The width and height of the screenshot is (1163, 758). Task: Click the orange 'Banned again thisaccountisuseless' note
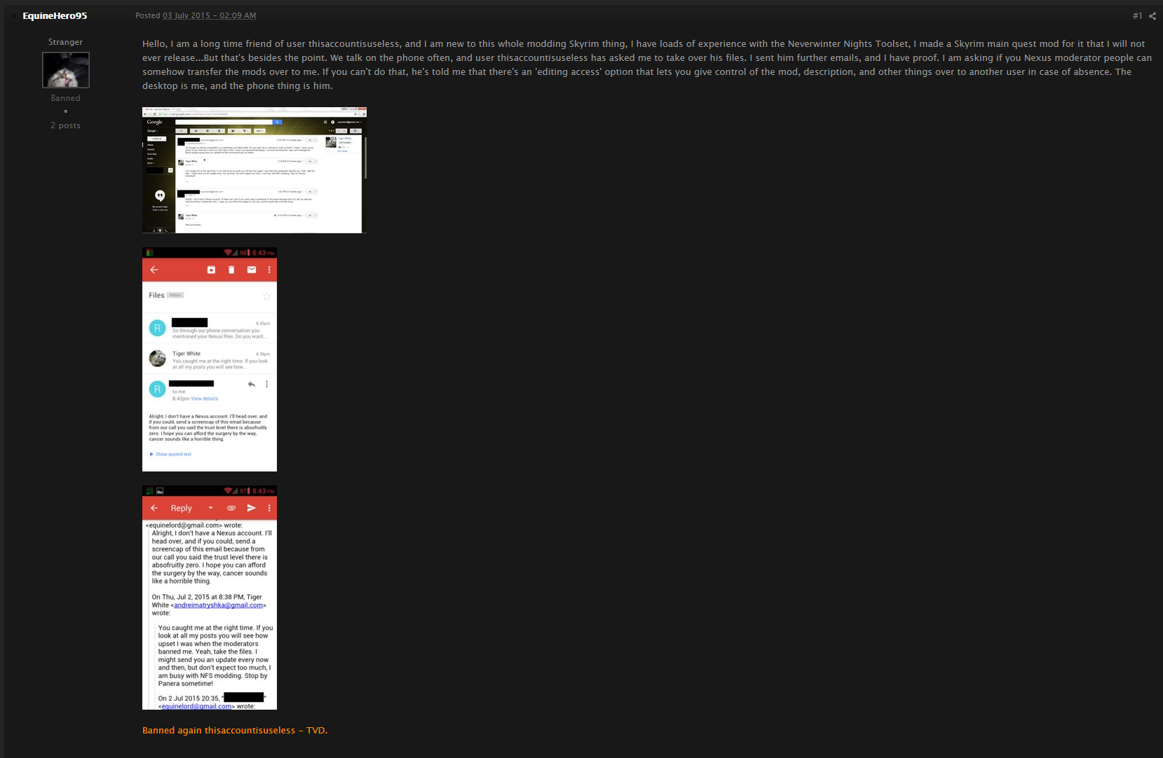click(235, 730)
